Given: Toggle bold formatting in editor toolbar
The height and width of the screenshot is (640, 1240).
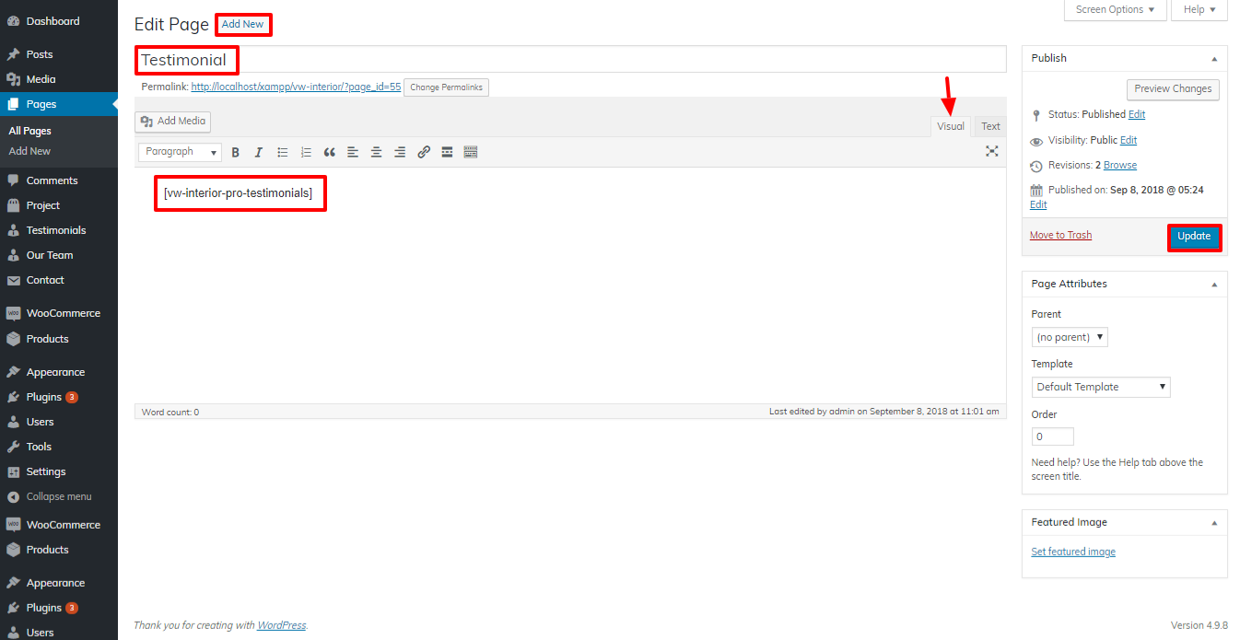Looking at the screenshot, I should tap(236, 153).
